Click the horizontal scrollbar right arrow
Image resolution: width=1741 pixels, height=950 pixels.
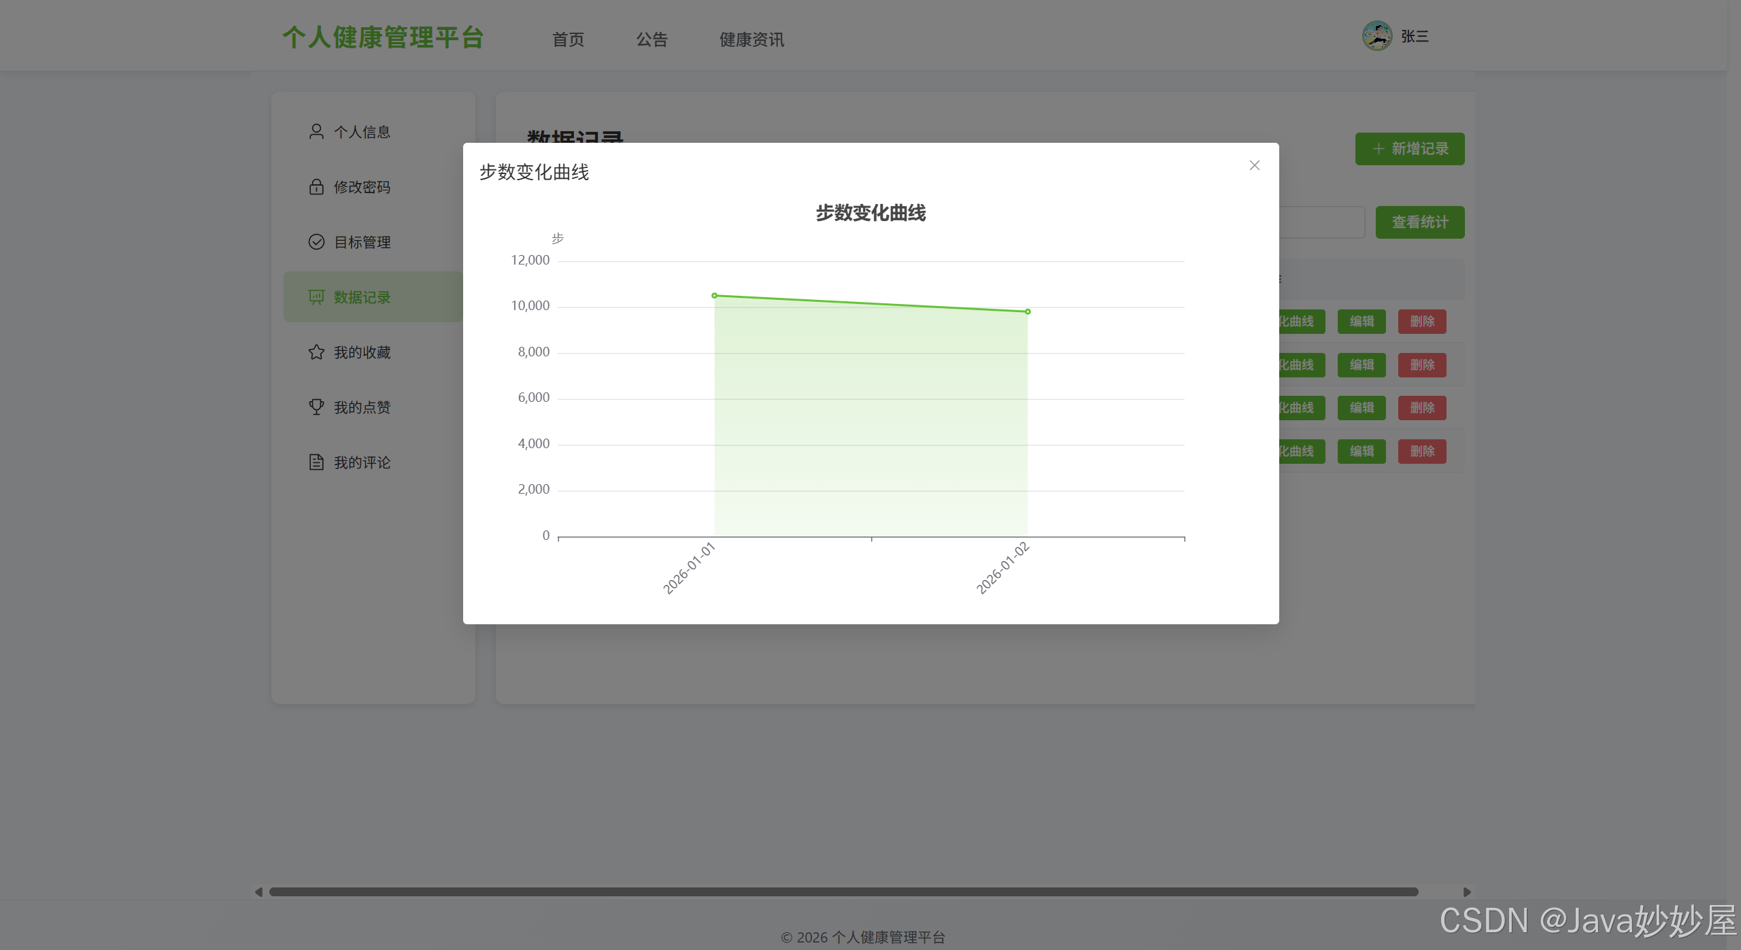(1467, 892)
